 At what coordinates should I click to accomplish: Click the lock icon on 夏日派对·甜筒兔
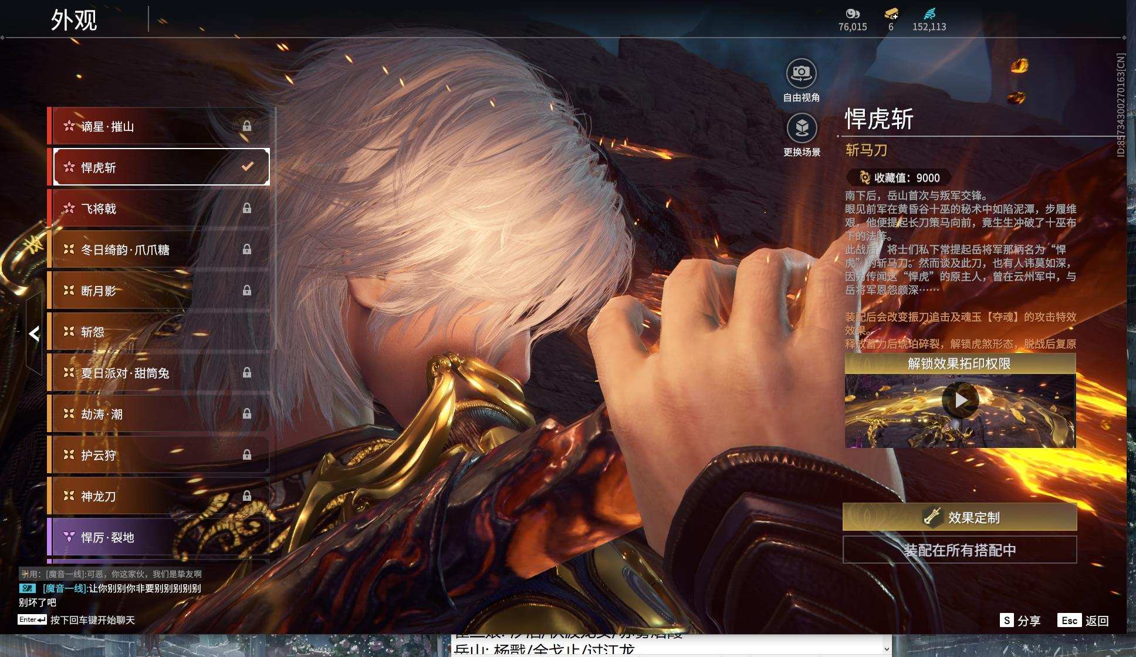click(x=247, y=373)
